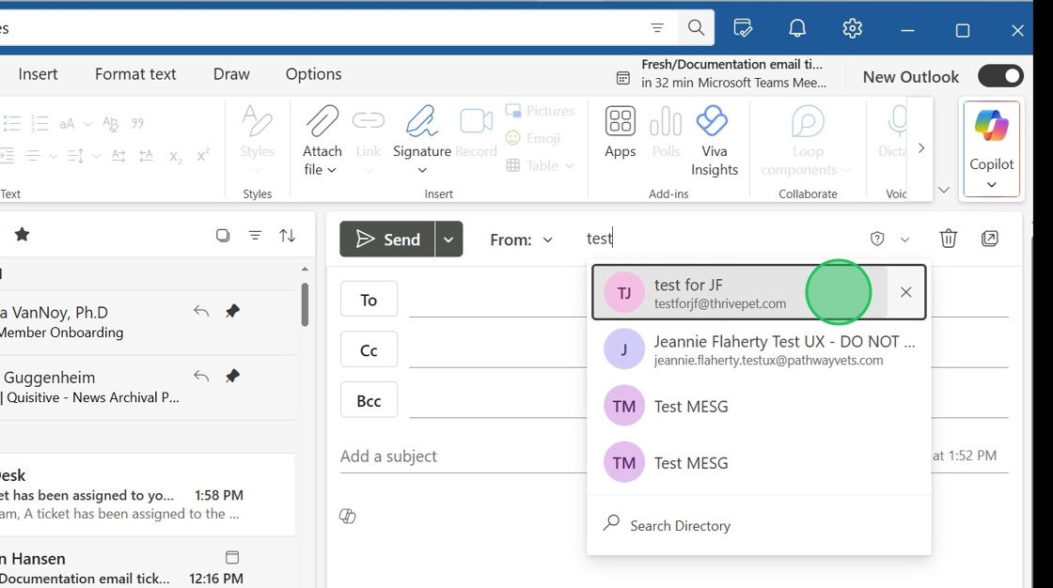Viewport: 1053px width, 588px height.
Task: Open the Apps add-ins icon
Action: coord(620,122)
